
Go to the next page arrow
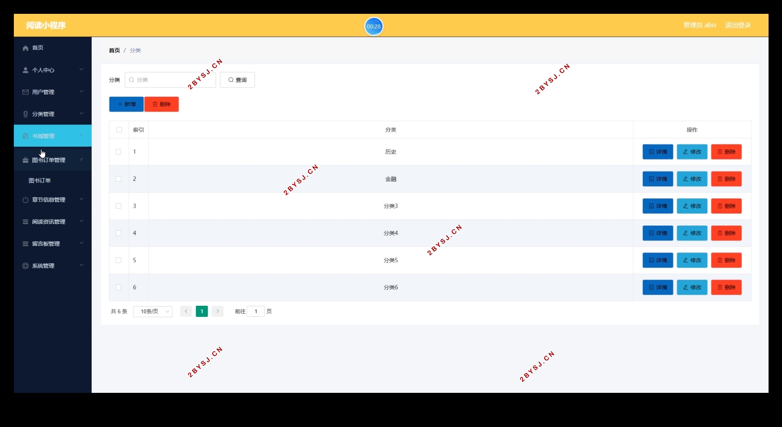(218, 312)
